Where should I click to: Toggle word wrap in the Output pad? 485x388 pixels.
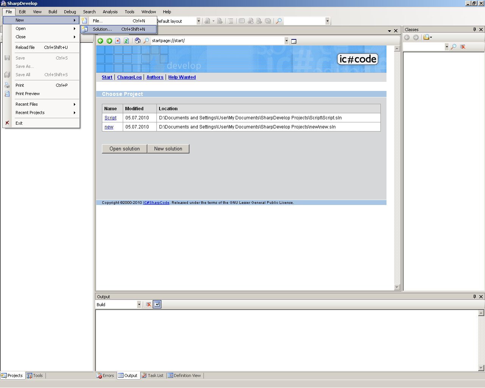click(157, 304)
